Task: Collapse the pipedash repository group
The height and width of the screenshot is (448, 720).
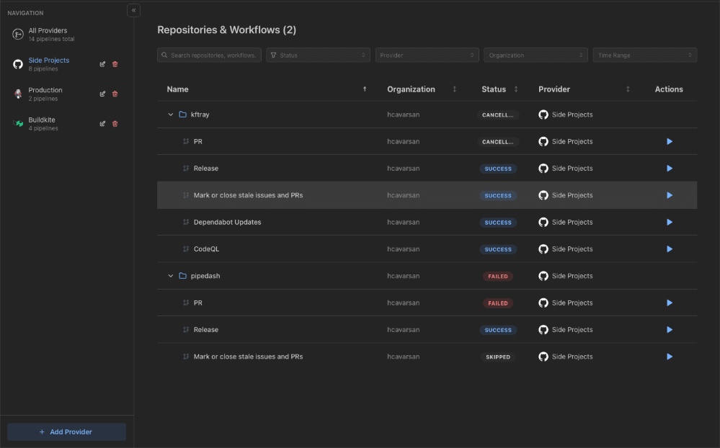Action: pos(171,276)
